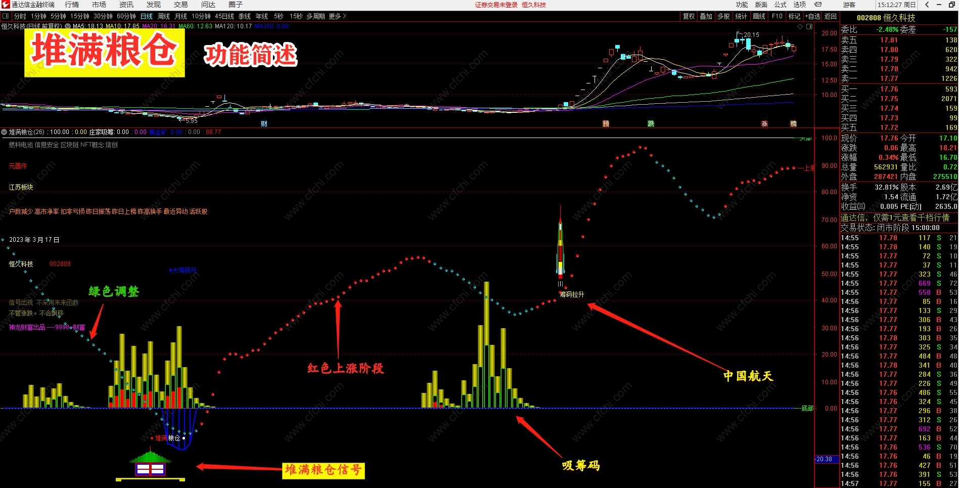
Task: Select the 月线 monthly period tab
Action: coord(181,16)
